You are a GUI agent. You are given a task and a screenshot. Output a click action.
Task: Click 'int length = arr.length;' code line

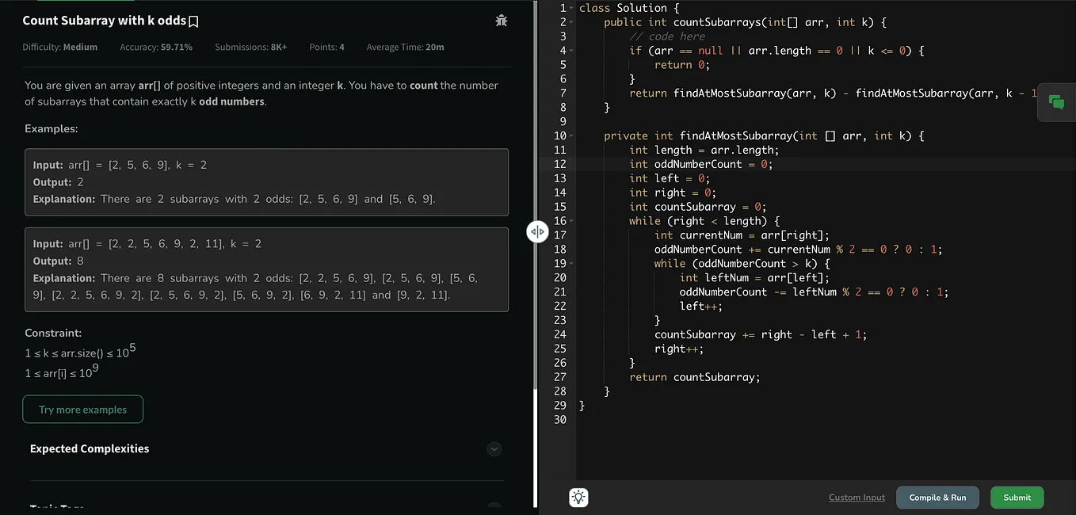pos(704,150)
